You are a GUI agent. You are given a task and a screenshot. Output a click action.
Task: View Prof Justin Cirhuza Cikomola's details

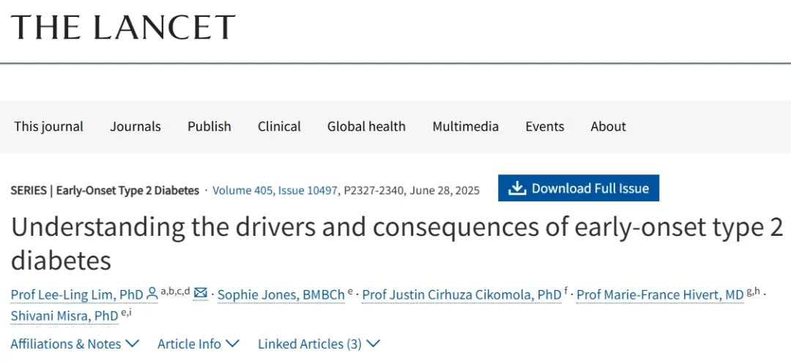[461, 294]
